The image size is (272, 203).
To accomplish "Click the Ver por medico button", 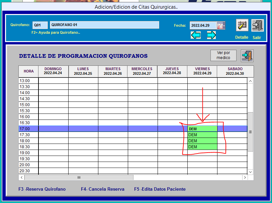I will pyautogui.click(x=223, y=55).
